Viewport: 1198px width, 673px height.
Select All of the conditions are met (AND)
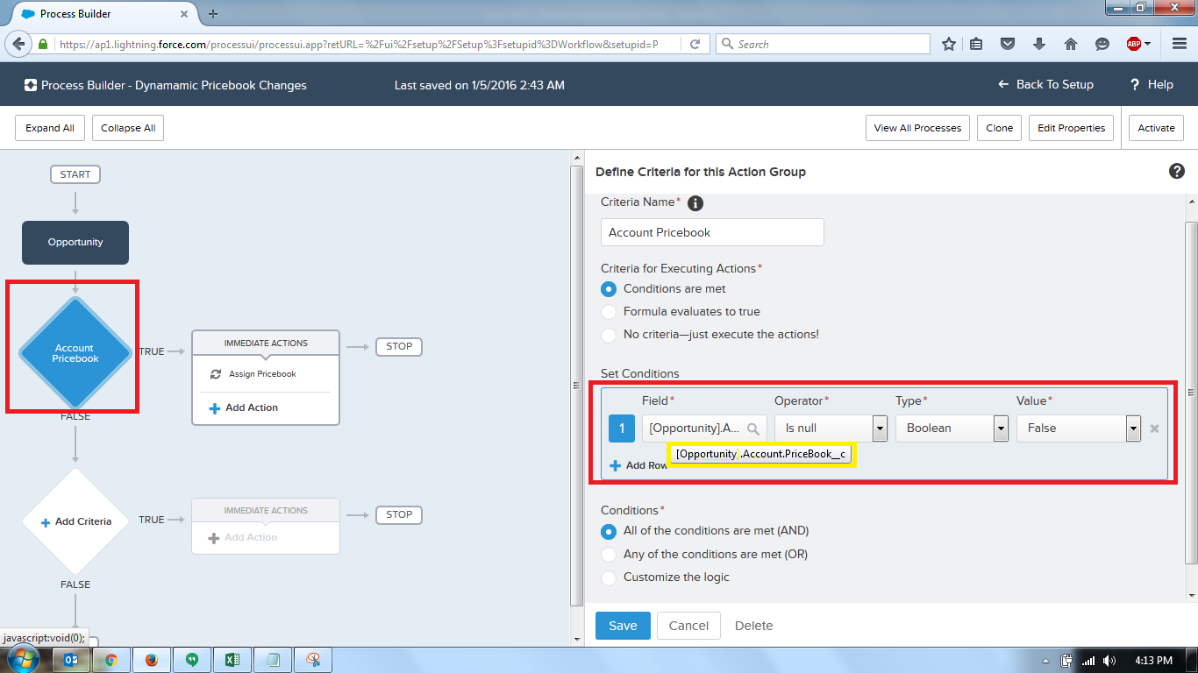pos(609,531)
